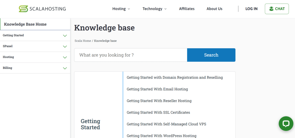295x138 pixels.
Task: Open Getting Started With SSL Certificates
Action: [158, 113]
